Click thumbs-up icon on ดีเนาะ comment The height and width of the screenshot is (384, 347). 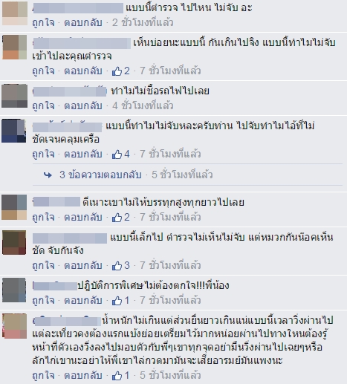[x=117, y=217]
